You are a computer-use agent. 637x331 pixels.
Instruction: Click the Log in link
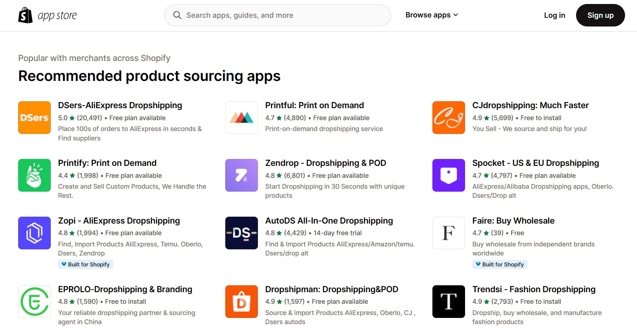pyautogui.click(x=554, y=15)
